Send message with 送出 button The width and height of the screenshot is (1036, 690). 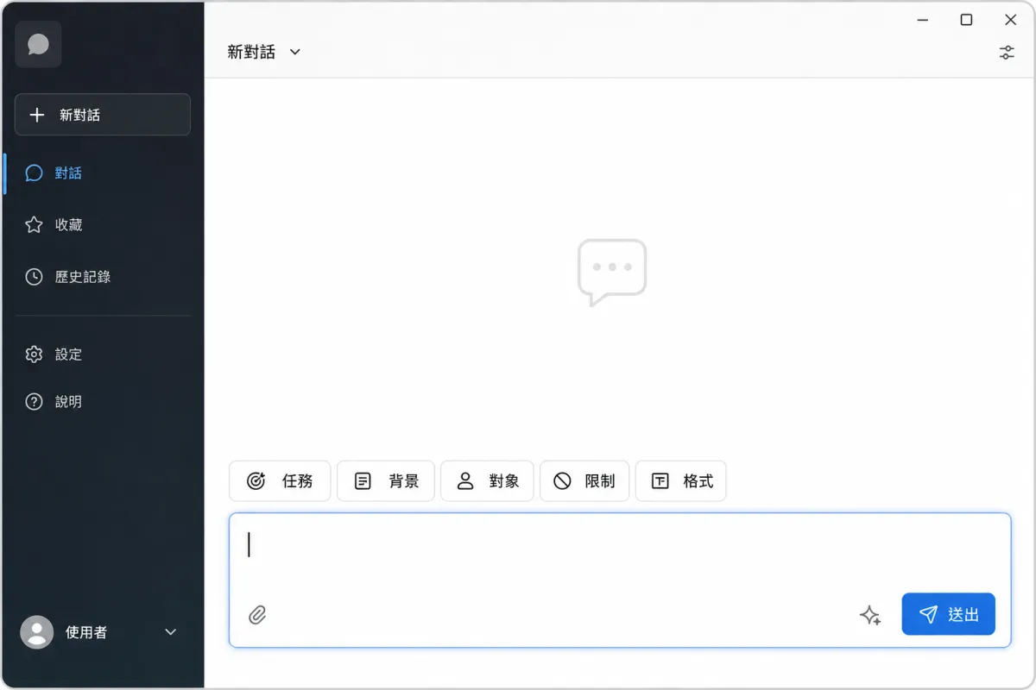click(949, 614)
